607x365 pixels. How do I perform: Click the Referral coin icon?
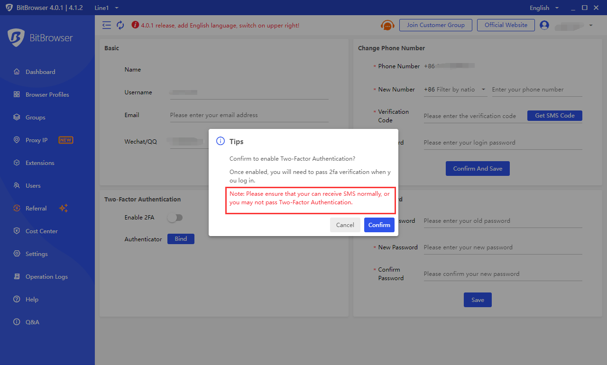17,209
